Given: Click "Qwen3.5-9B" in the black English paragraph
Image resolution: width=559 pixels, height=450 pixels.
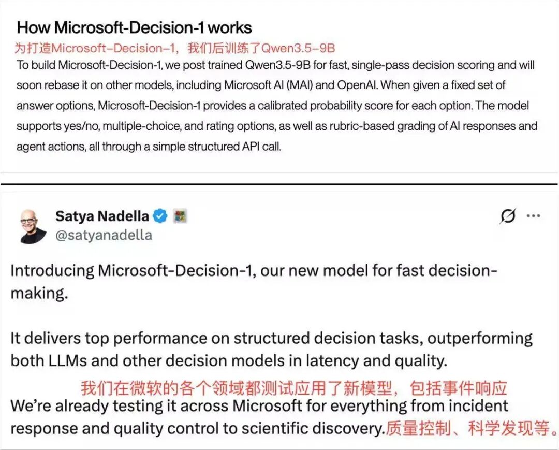Looking at the screenshot, I should point(278,65).
